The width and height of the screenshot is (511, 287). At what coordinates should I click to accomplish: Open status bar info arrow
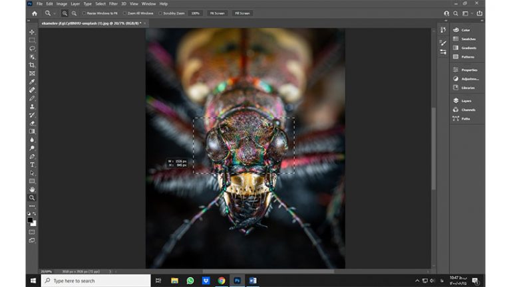(x=110, y=271)
